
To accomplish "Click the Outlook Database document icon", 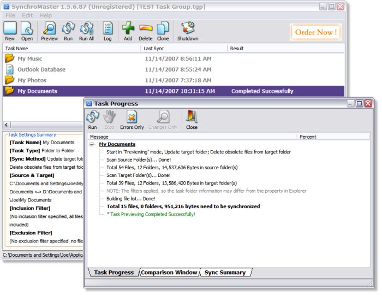I will (x=9, y=69).
